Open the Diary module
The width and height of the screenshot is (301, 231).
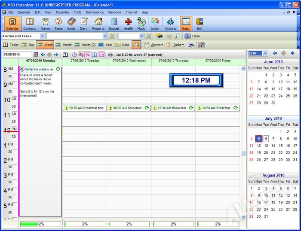(84, 24)
